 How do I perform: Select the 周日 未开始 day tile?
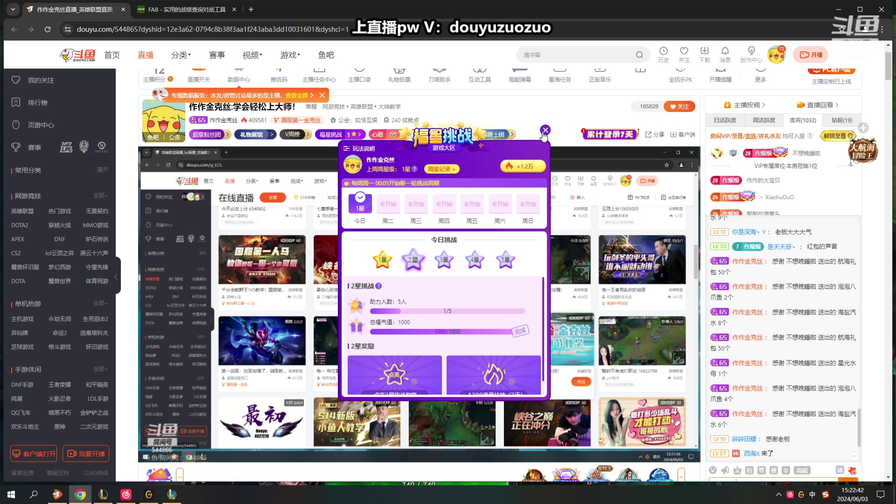tap(528, 204)
